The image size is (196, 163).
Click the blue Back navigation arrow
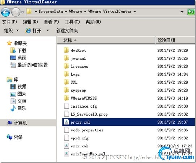pos(5,12)
